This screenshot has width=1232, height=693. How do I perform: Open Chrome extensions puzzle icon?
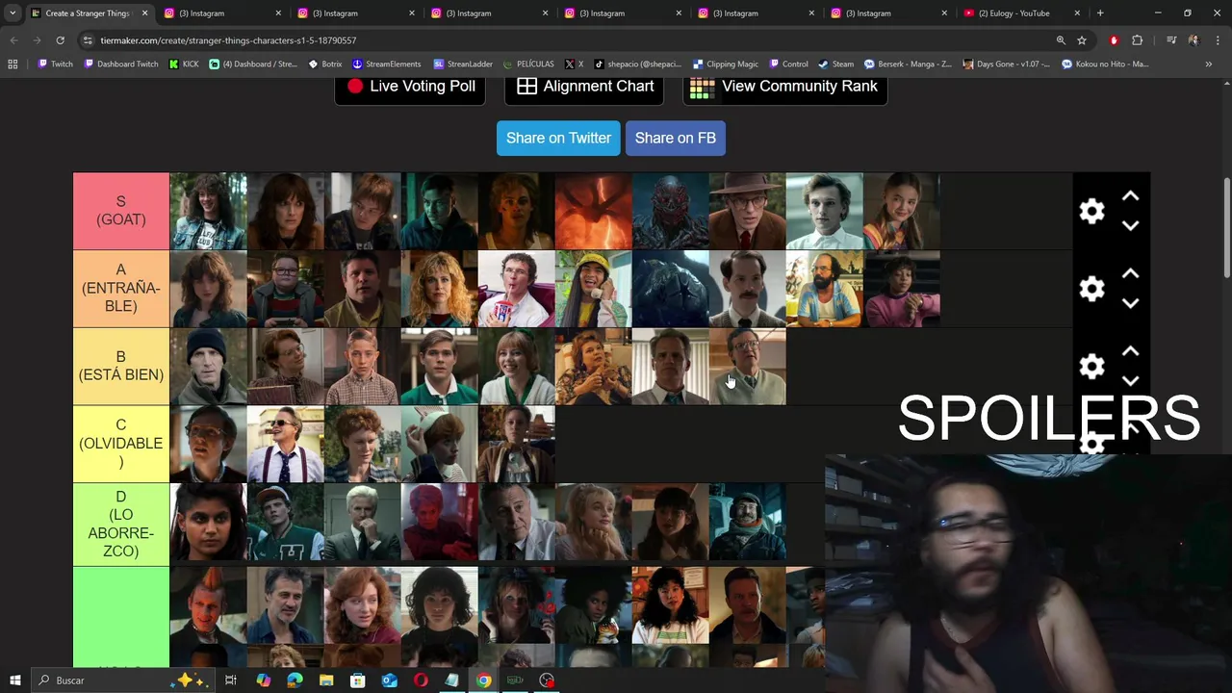[x=1138, y=40]
